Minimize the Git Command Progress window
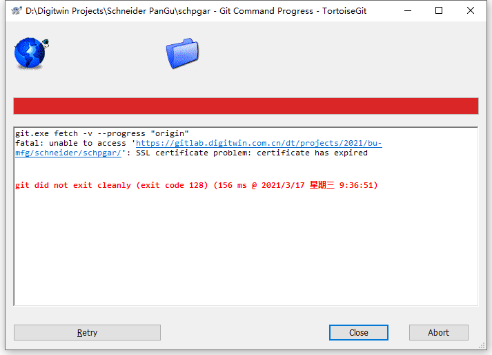Viewport: 492px width, 355px height. [x=408, y=10]
